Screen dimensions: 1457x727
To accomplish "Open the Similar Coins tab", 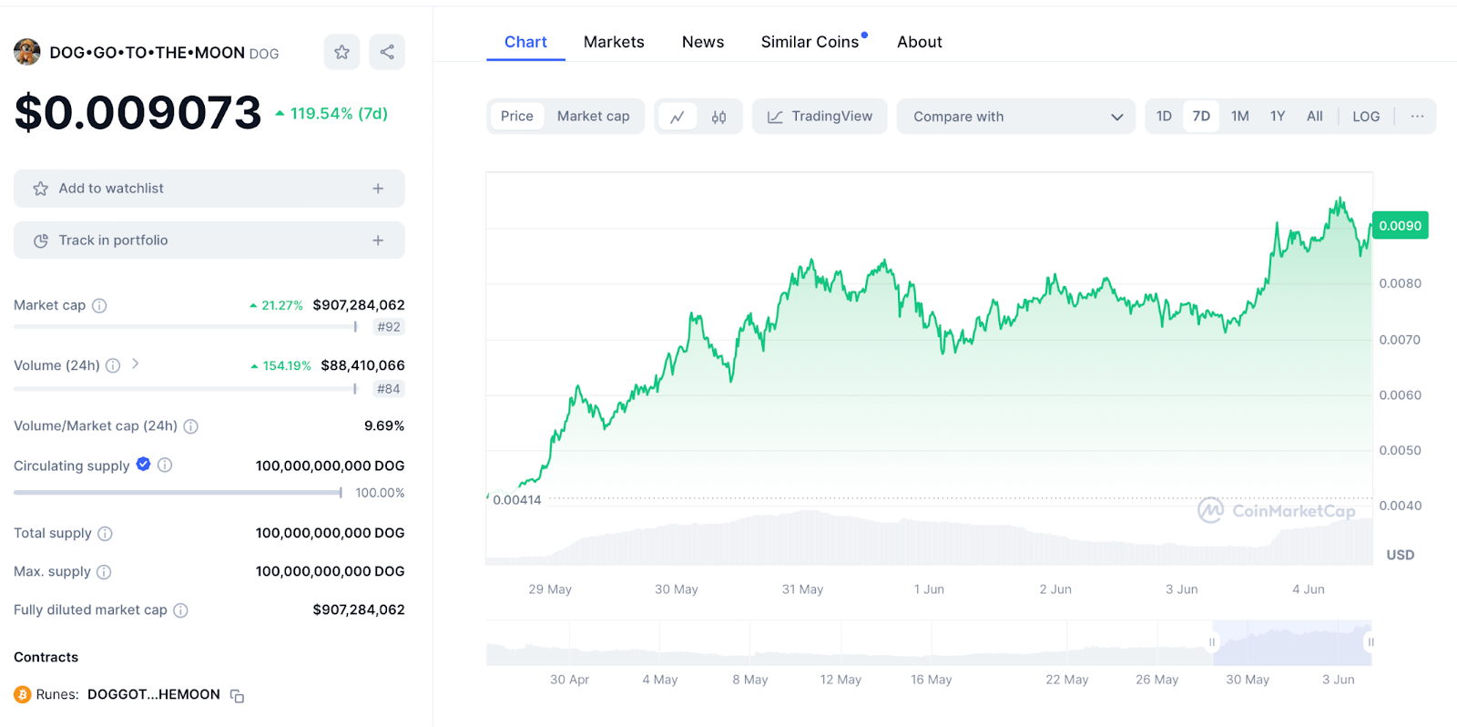I will pos(810,42).
